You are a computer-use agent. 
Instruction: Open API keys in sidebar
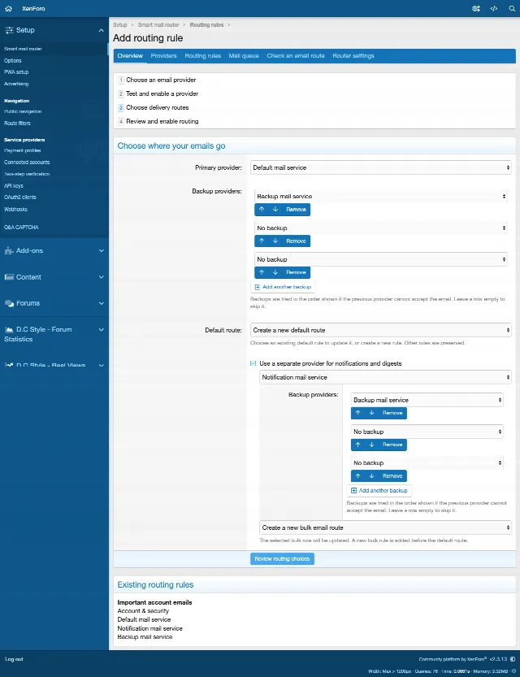coord(13,185)
